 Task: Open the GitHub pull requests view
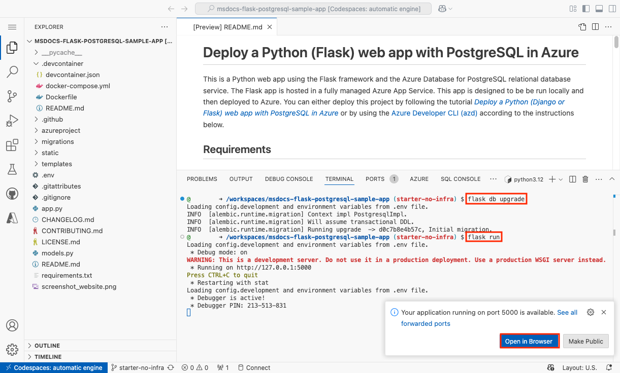pos(12,193)
